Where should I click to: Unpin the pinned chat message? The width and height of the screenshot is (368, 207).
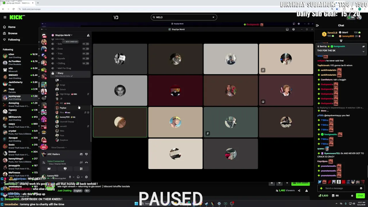363,46
